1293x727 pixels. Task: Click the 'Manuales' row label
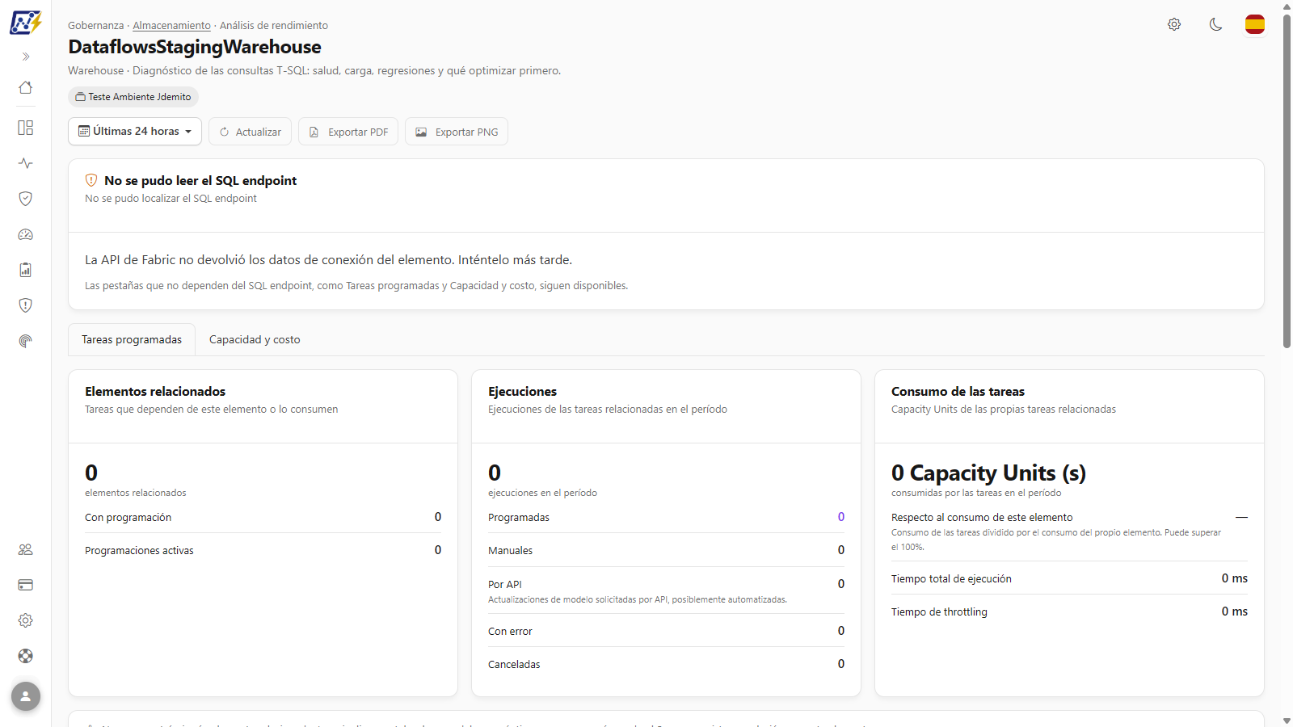pos(510,551)
